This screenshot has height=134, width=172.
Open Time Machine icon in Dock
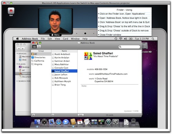[x=108, y=122]
